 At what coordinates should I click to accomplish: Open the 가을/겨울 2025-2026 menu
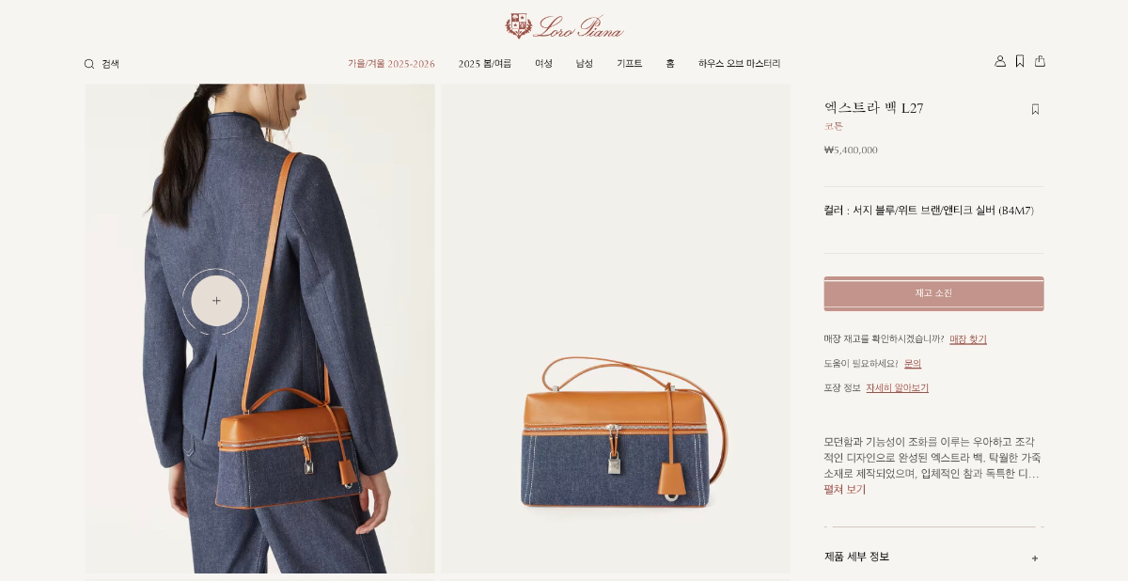point(391,64)
